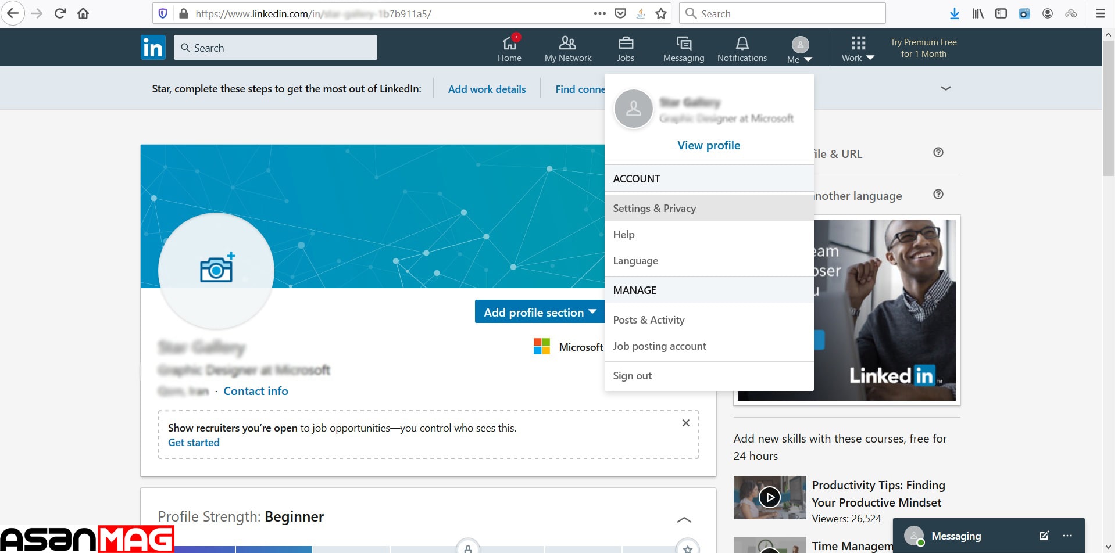Select Posts & Activity menu item

709,319
